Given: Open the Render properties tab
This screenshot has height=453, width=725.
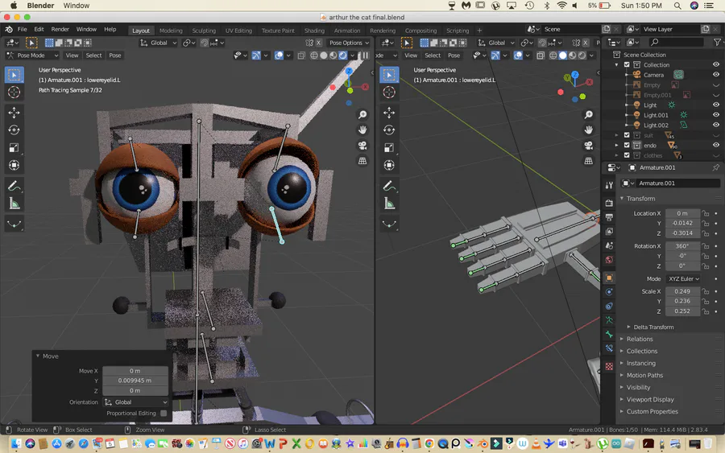Looking at the screenshot, I should tap(609, 203).
